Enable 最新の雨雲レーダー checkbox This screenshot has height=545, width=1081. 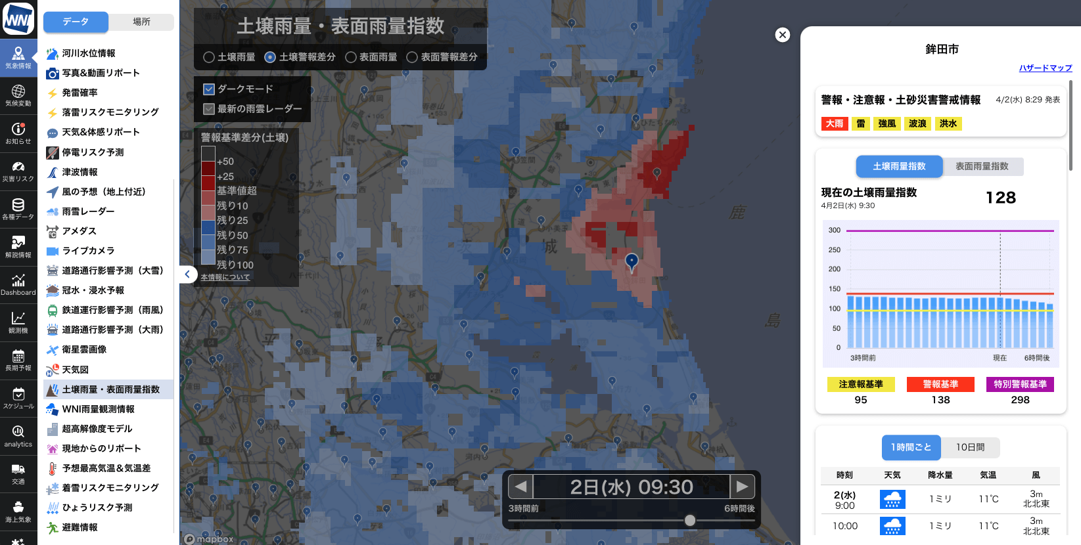click(x=209, y=109)
